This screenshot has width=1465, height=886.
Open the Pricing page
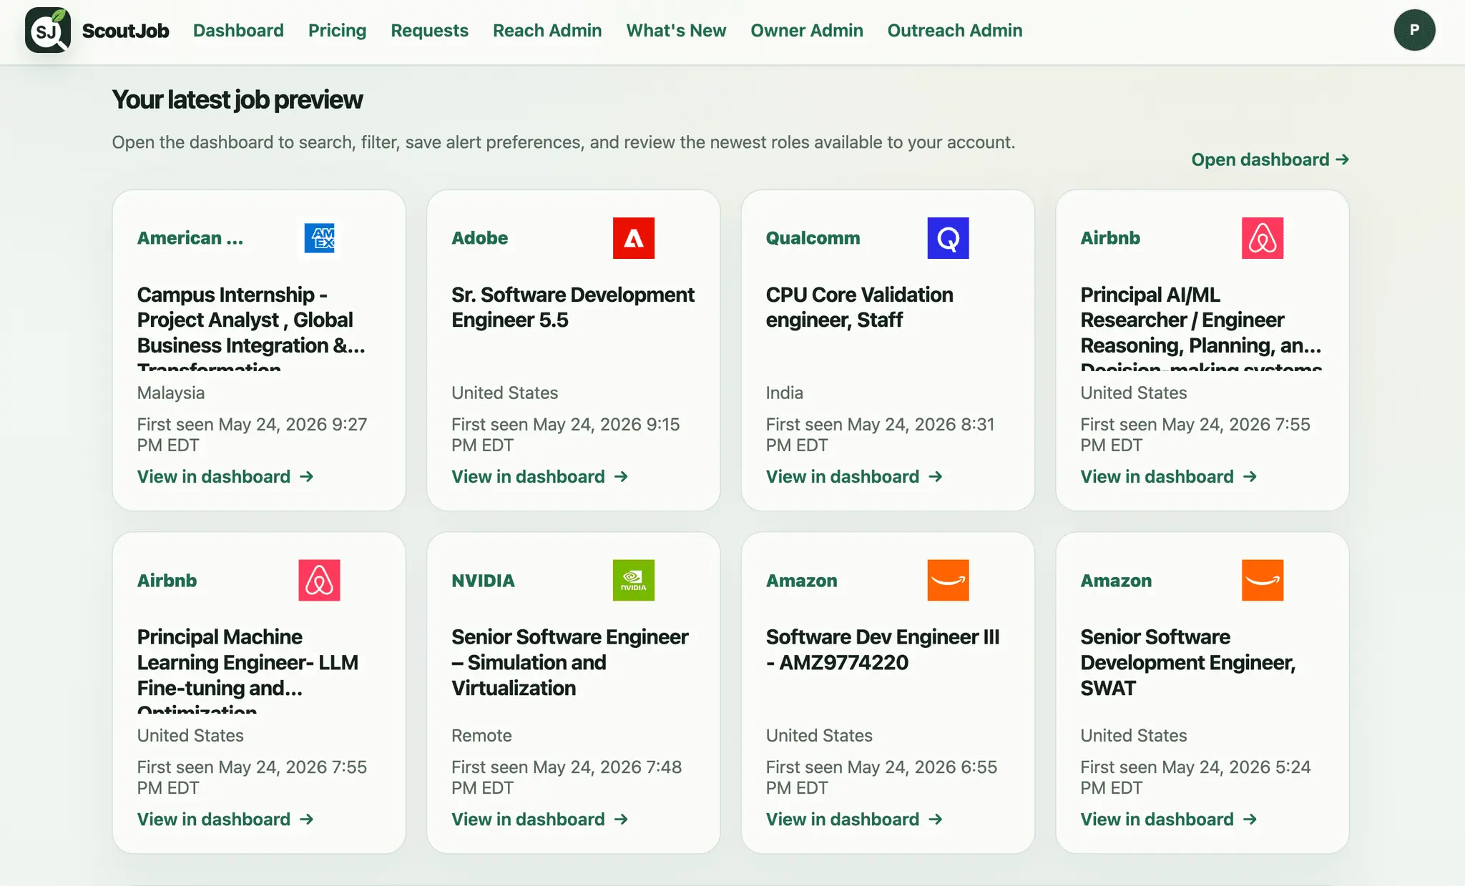[337, 30]
